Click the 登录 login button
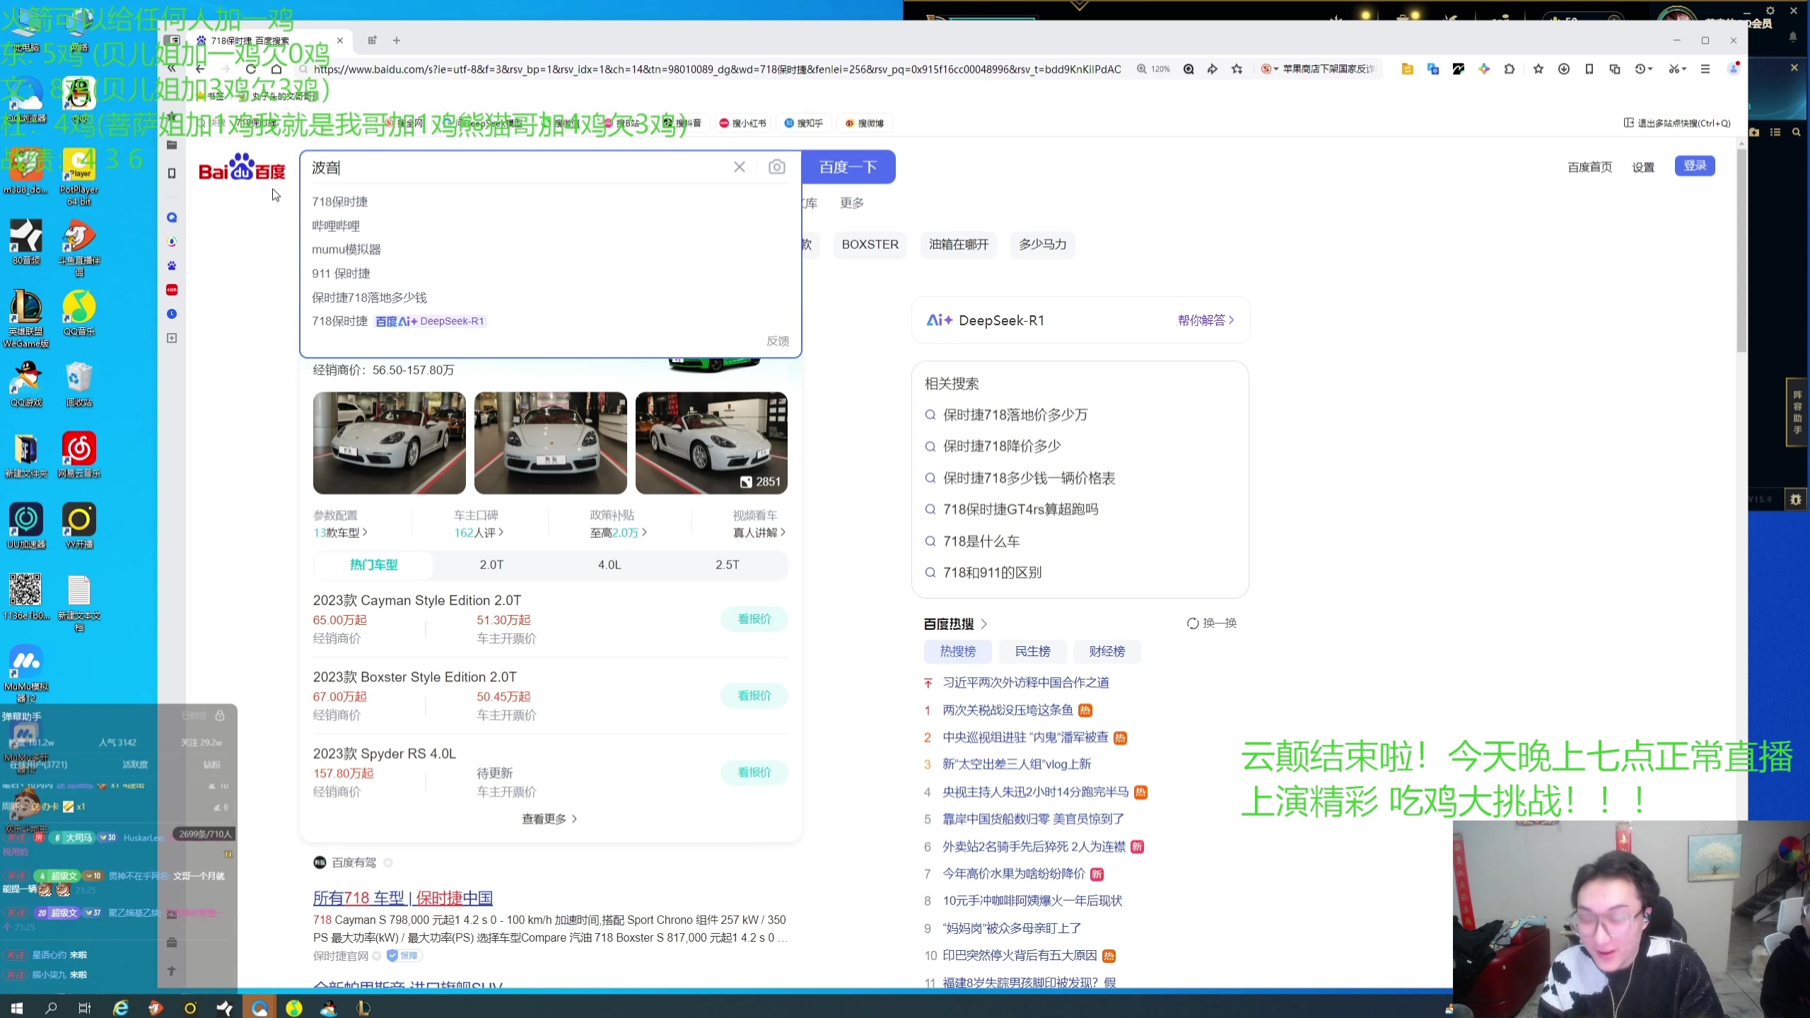This screenshot has width=1810, height=1018. (1695, 165)
